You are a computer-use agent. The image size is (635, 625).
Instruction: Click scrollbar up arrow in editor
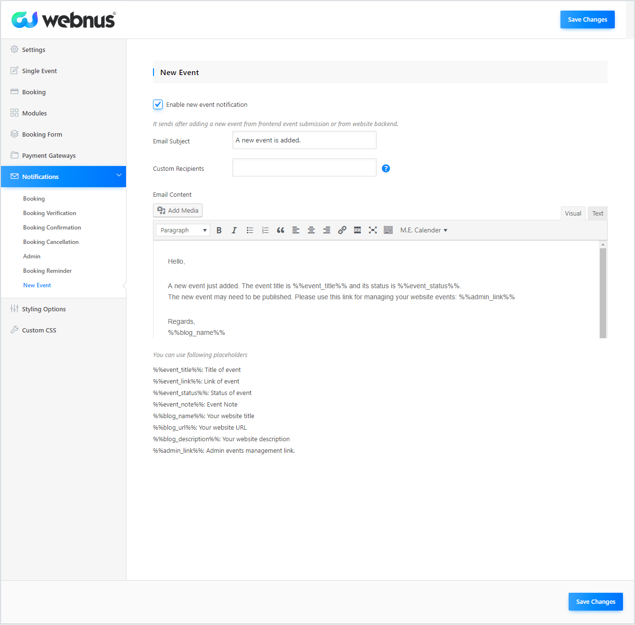[603, 244]
